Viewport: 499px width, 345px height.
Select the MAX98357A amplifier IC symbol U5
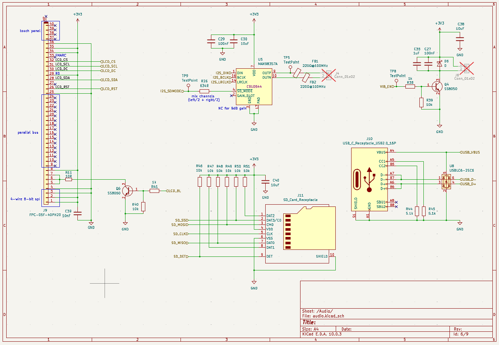[254, 87]
